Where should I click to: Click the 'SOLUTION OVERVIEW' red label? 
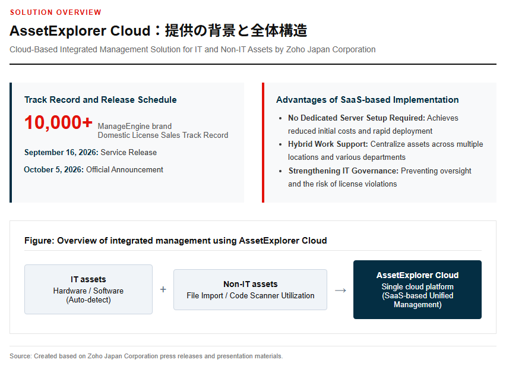tap(55, 12)
